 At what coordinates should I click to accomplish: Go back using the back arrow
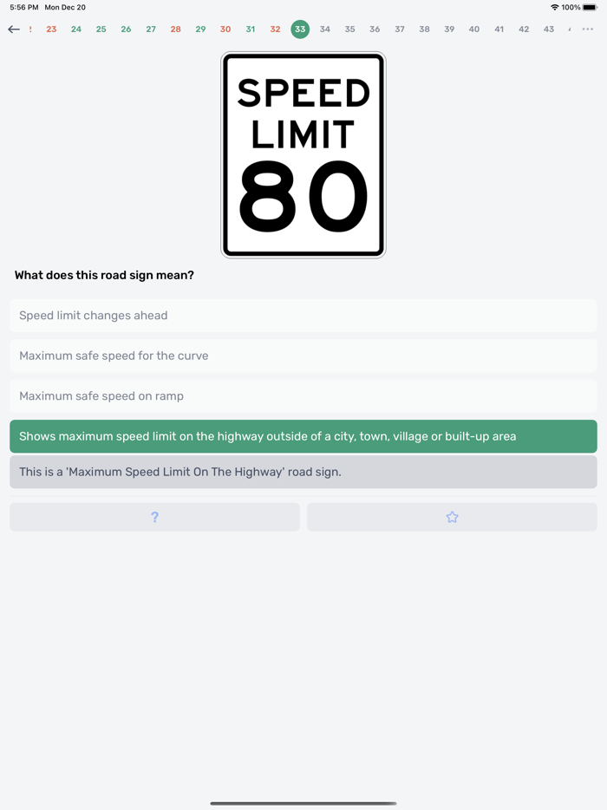pos(14,29)
